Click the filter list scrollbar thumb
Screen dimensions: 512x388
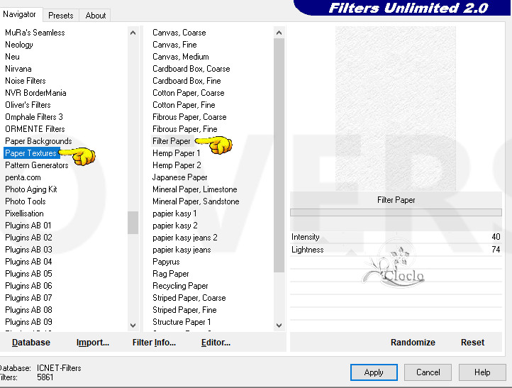click(x=279, y=155)
